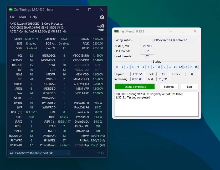Viewport: 220px width, 170px height.
Task: Click the CPU threads value field
Action: coord(147,51)
